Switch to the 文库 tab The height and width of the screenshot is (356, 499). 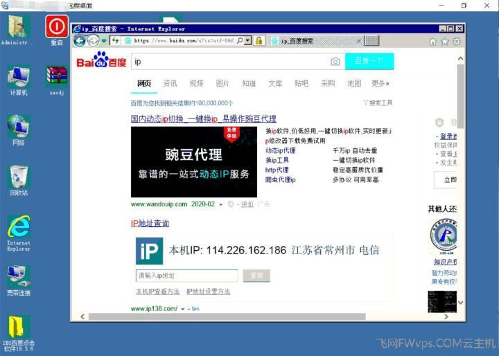click(x=275, y=83)
